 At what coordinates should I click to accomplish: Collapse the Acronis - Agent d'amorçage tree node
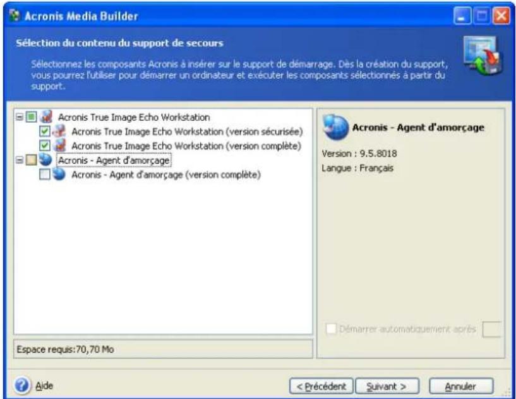pos(20,160)
